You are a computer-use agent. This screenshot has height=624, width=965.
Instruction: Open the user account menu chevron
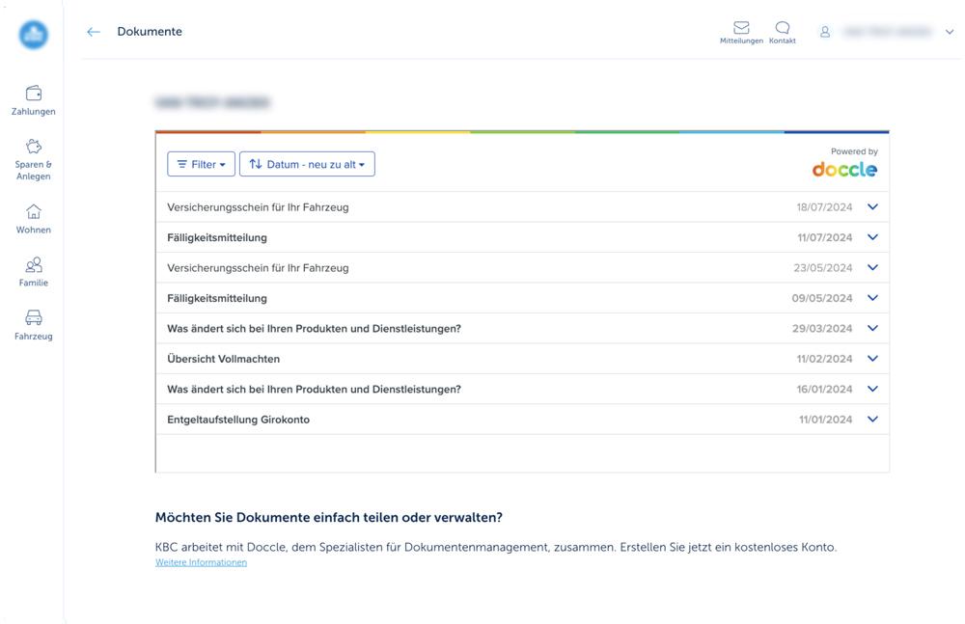click(x=950, y=32)
